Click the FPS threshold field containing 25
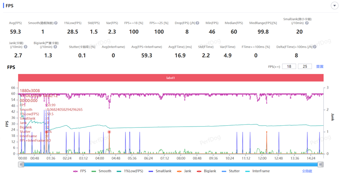340x173 pixels. [x=305, y=66]
